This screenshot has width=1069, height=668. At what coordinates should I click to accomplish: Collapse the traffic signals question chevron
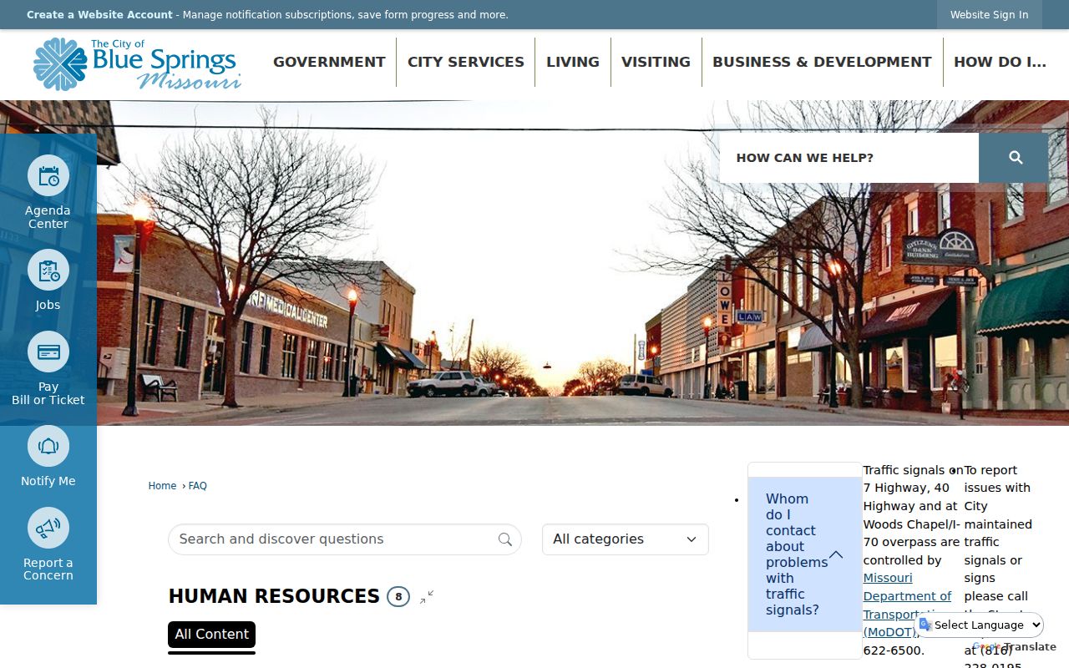pyautogui.click(x=836, y=554)
